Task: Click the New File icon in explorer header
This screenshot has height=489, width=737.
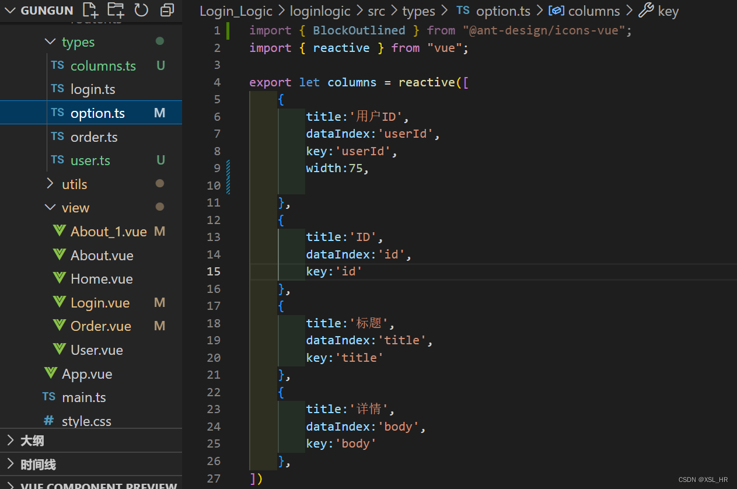Action: pos(90,10)
